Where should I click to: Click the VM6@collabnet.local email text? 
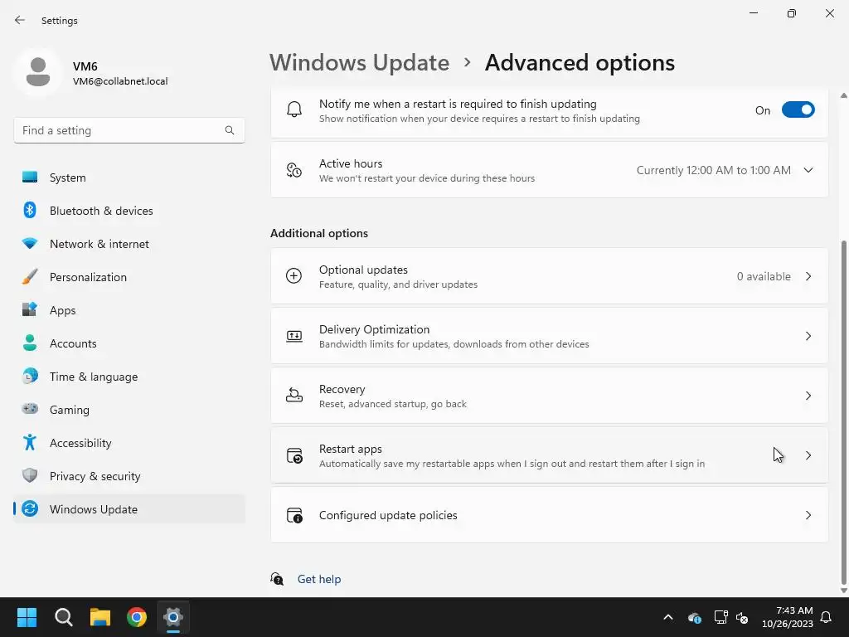[x=120, y=81]
